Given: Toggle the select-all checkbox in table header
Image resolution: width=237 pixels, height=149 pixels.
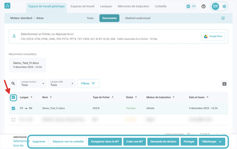Looking at the screenshot, I should click(x=13, y=98).
